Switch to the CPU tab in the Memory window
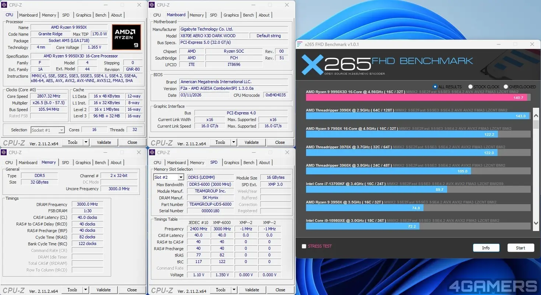The image size is (541, 295). 9,163
